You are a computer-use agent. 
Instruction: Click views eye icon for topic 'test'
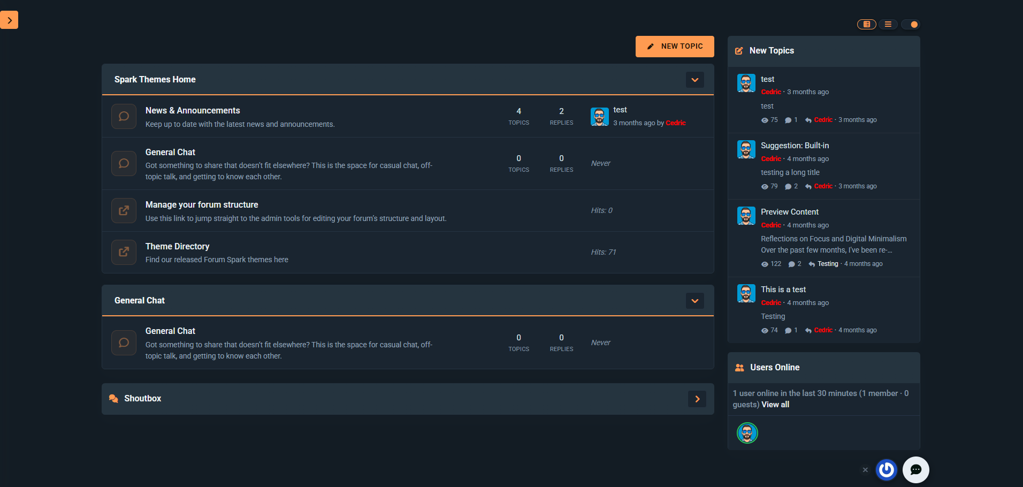coord(765,120)
